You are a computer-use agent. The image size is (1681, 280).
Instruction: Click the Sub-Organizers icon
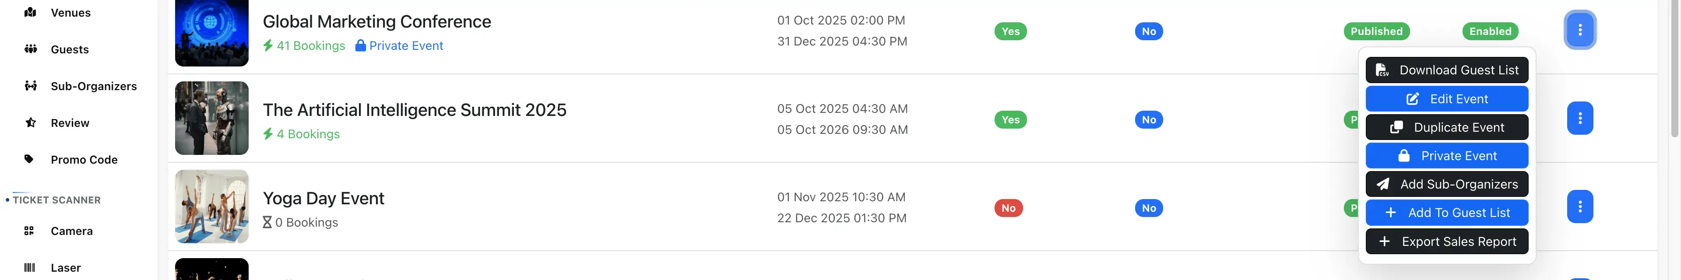pos(29,85)
